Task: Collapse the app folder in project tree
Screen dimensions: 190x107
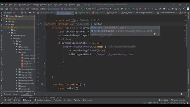Action: [7, 24]
